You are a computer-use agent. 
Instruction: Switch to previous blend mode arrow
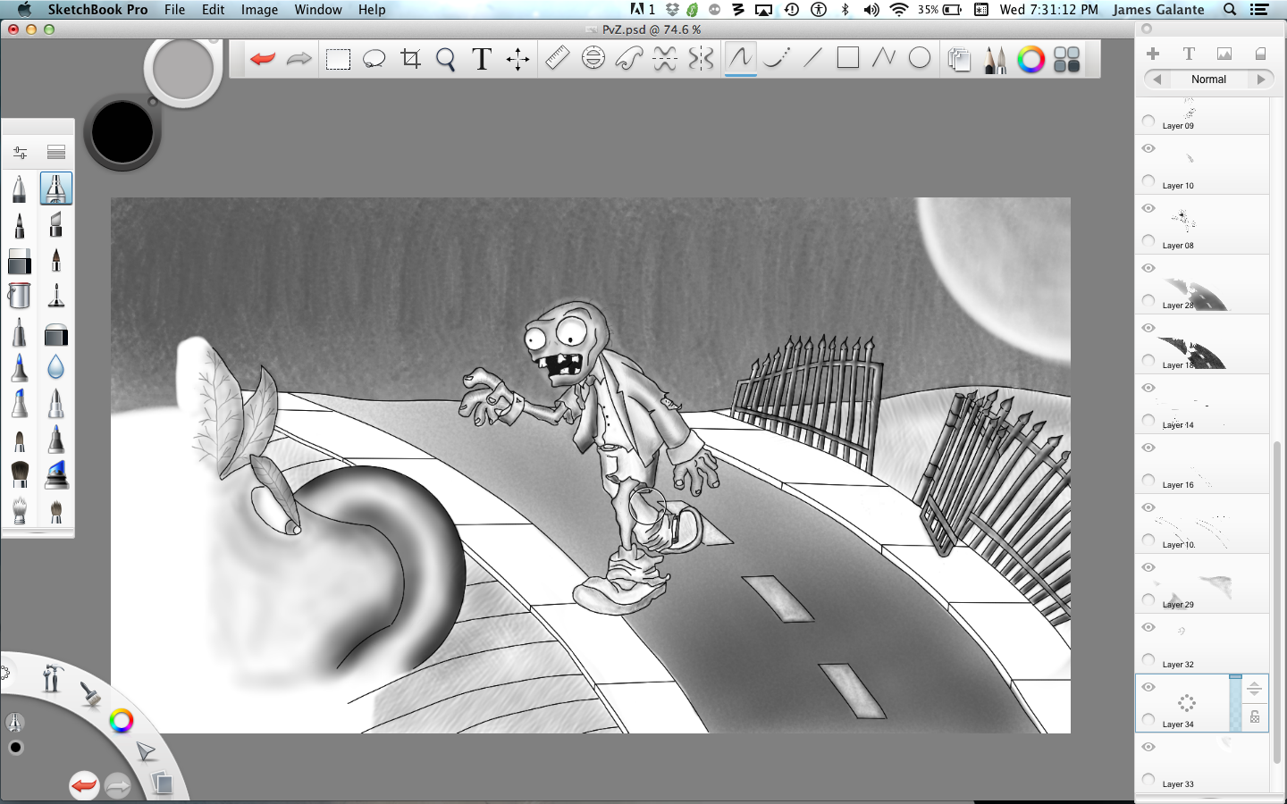click(1157, 79)
